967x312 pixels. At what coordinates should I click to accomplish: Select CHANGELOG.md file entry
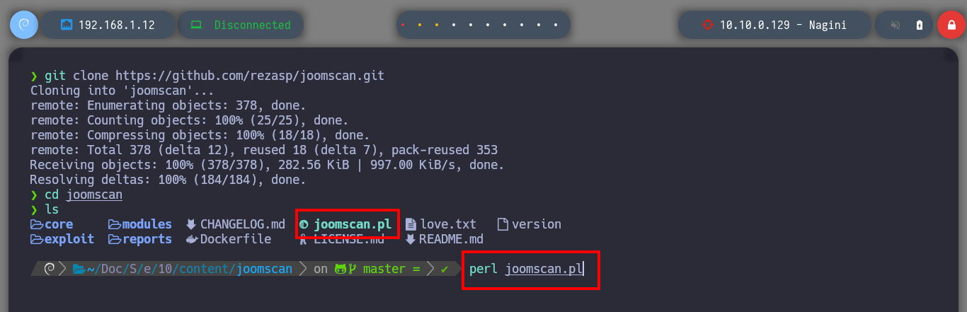coord(236,224)
